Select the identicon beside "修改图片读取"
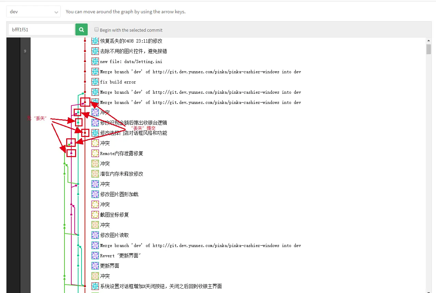The height and width of the screenshot is (293, 436). coord(95,235)
